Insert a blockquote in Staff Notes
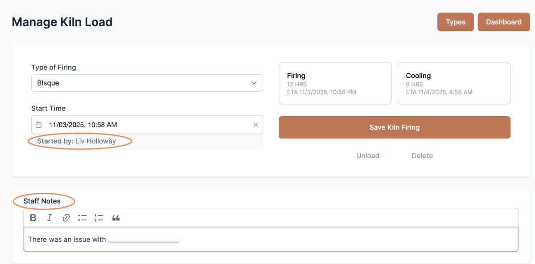 pos(116,218)
